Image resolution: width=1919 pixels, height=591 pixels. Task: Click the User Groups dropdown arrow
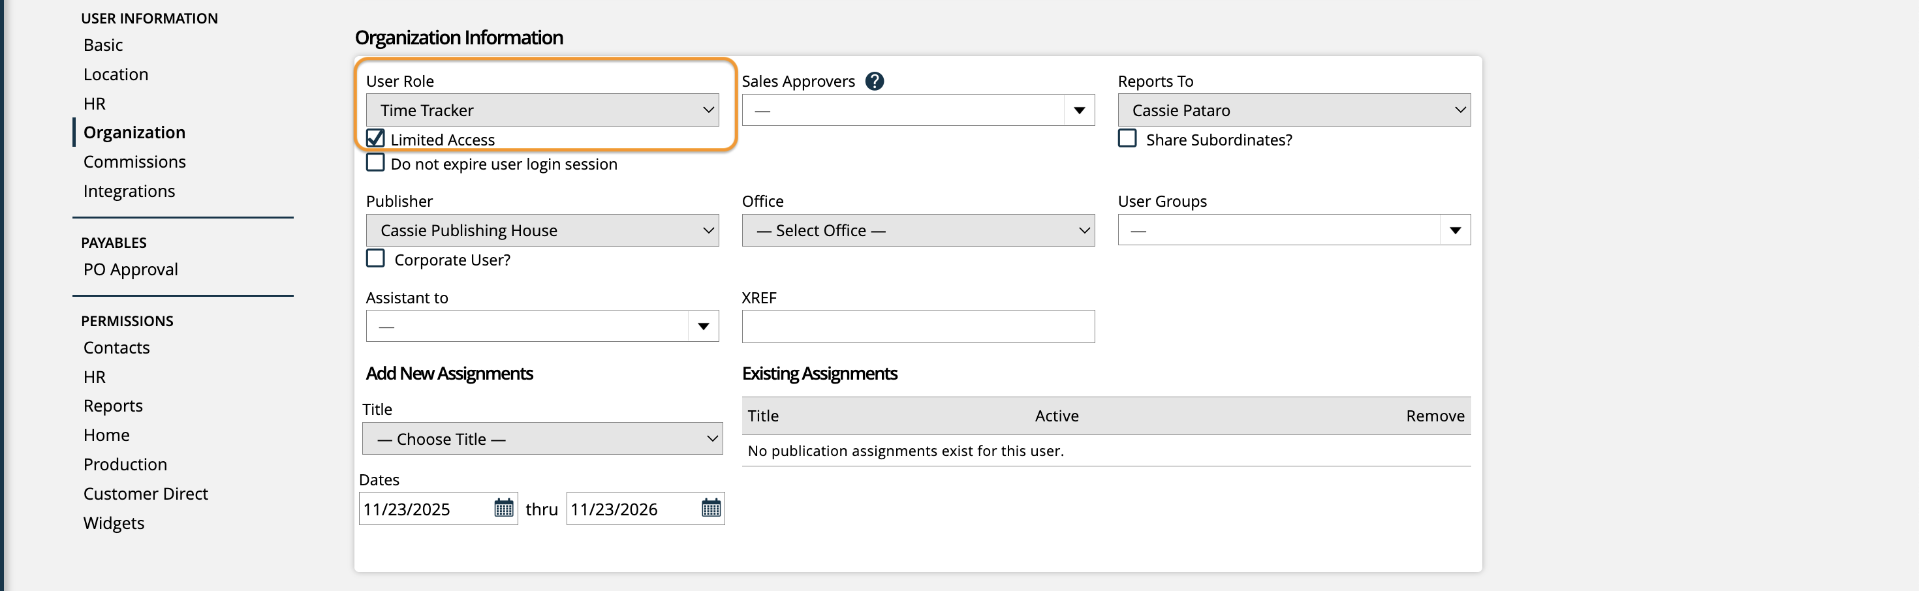[1454, 231]
